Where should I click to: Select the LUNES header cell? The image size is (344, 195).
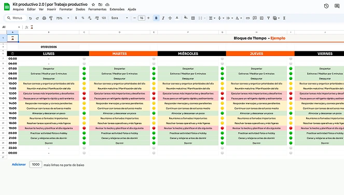point(49,53)
